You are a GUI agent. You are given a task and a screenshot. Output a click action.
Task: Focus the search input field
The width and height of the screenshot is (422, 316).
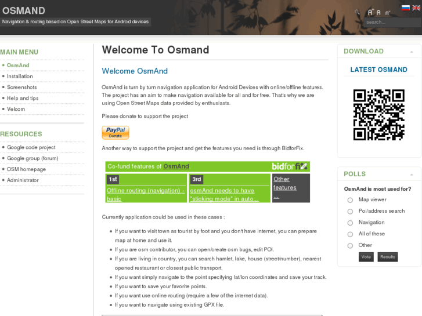(x=392, y=22)
